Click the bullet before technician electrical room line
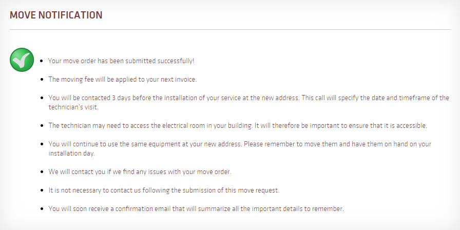The image size is (460, 230). pos(42,126)
